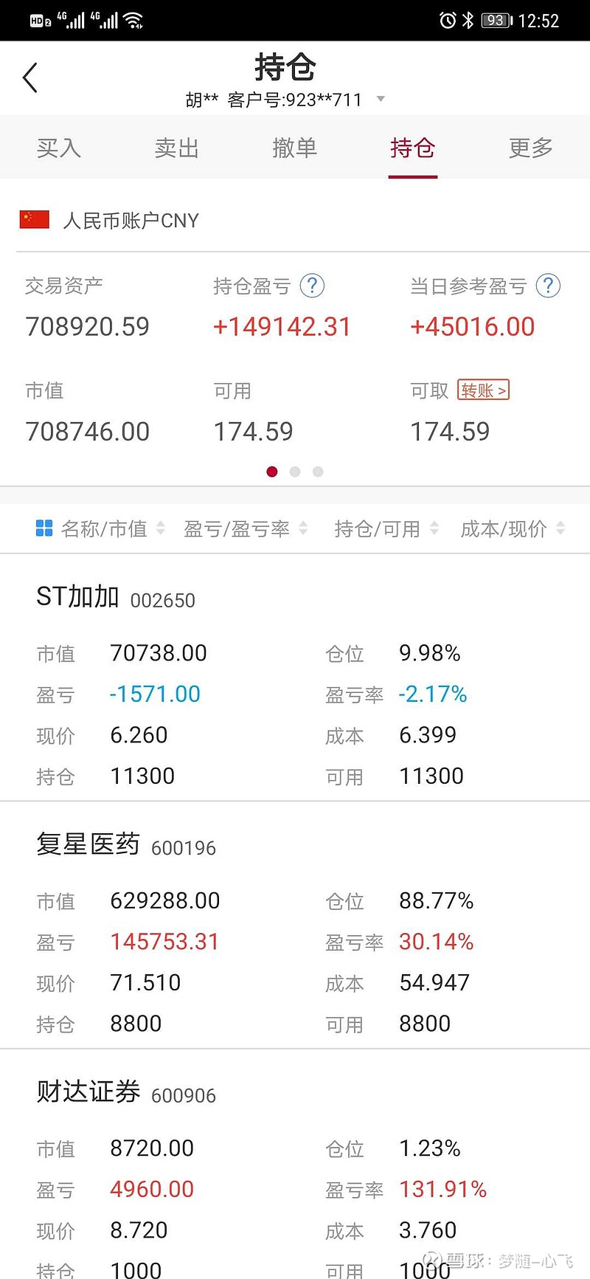The height and width of the screenshot is (1279, 590).
Task: Open the 当日参考盈亏 help question mark
Action: coord(548,286)
